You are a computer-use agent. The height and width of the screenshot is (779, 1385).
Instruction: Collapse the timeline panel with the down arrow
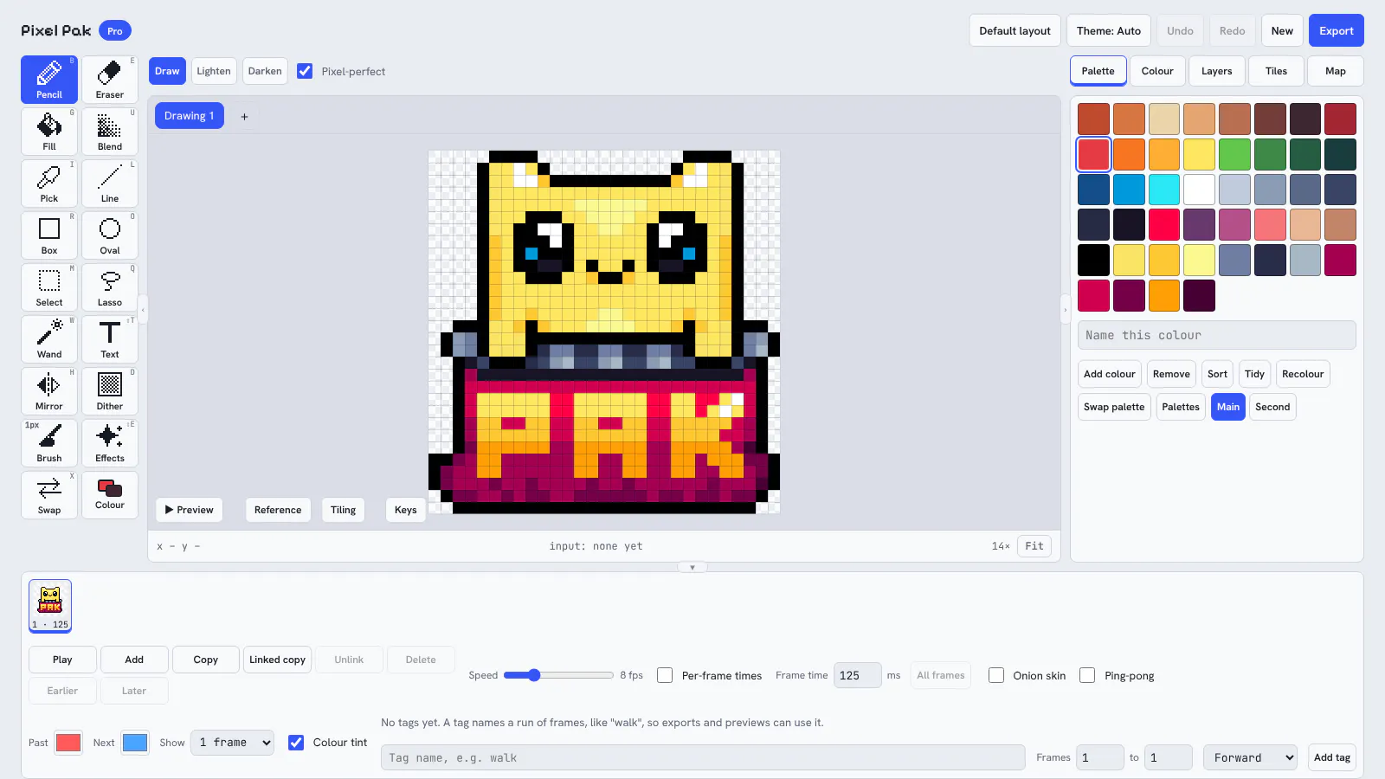pyautogui.click(x=692, y=568)
